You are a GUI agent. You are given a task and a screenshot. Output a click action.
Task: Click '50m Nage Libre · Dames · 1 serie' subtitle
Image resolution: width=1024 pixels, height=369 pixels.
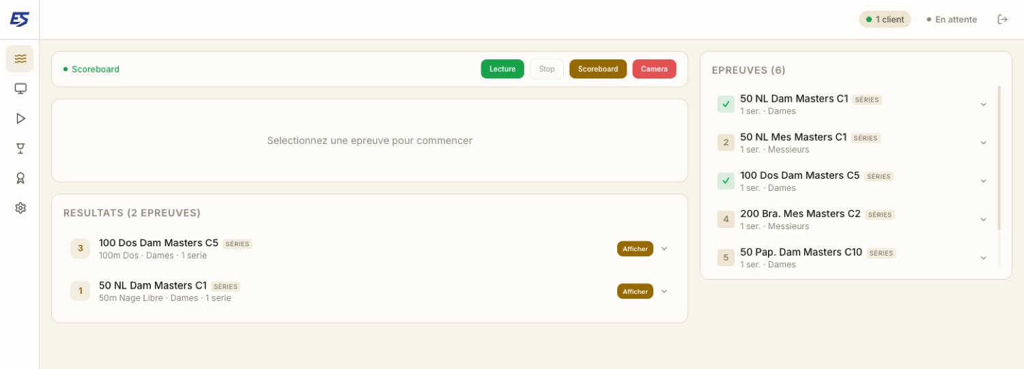165,298
